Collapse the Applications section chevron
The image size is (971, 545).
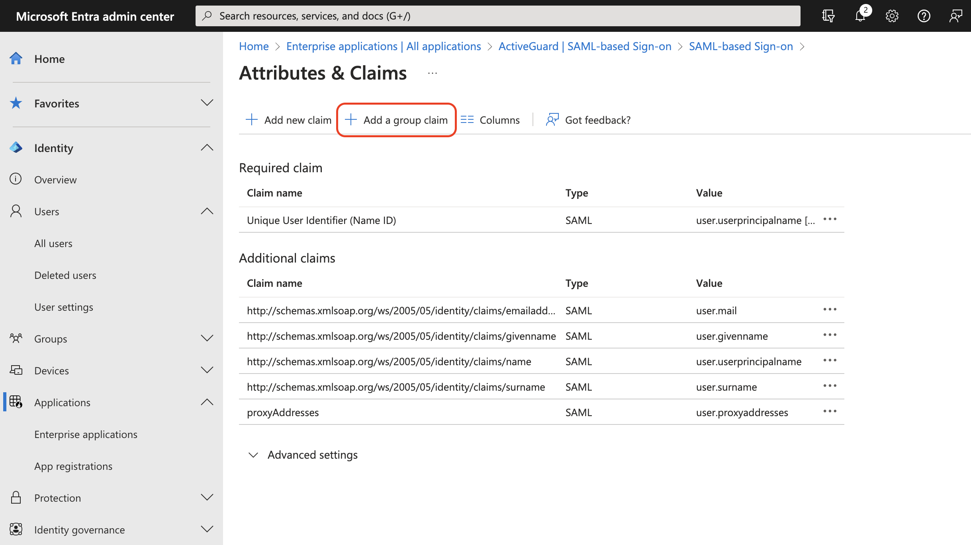pyautogui.click(x=207, y=402)
